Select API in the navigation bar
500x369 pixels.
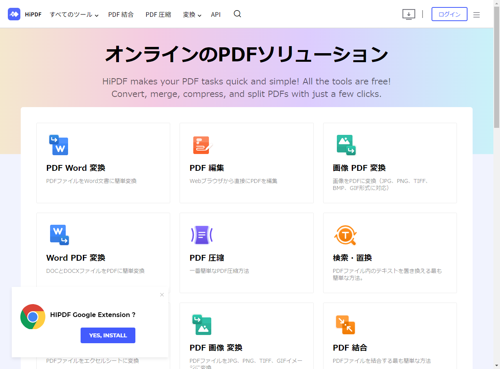pyautogui.click(x=216, y=15)
